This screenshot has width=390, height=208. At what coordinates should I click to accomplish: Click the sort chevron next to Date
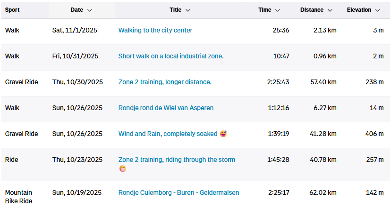click(x=90, y=10)
